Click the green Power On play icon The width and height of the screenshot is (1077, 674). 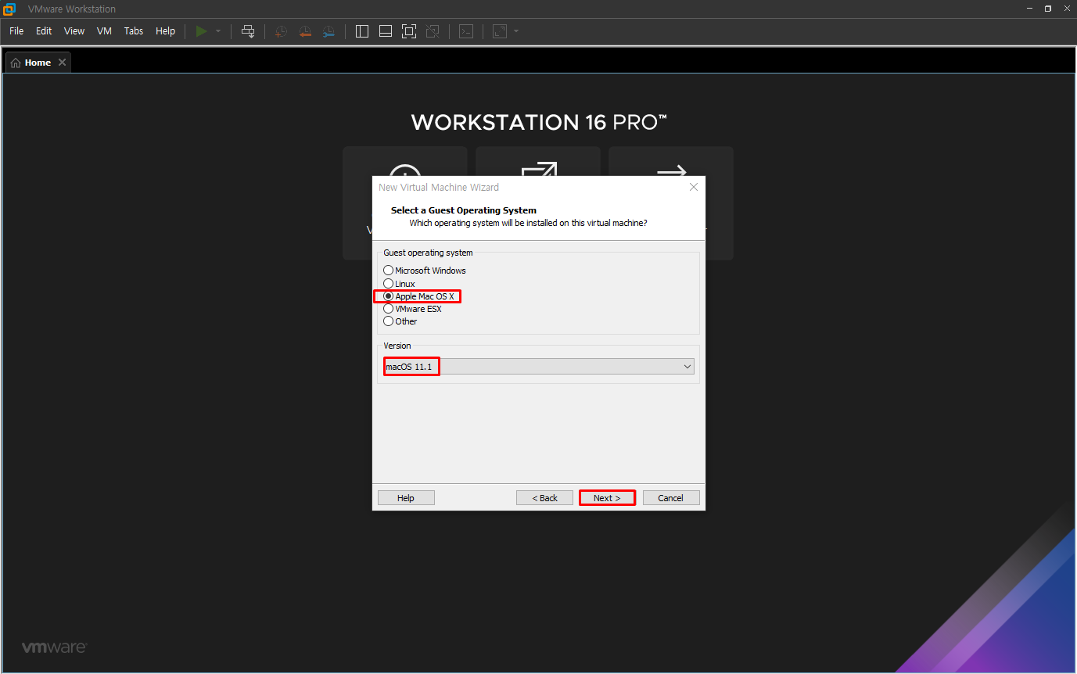click(x=201, y=31)
